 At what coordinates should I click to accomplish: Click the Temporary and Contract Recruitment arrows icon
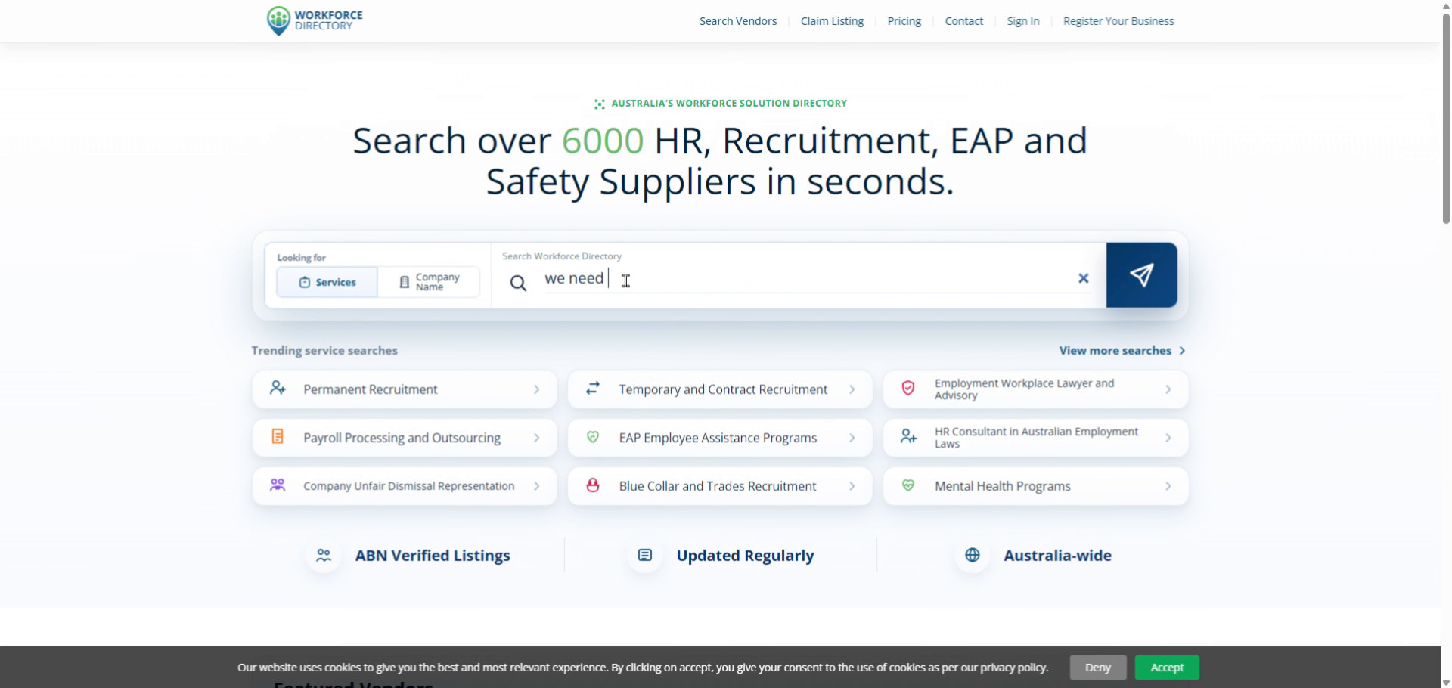pos(593,389)
